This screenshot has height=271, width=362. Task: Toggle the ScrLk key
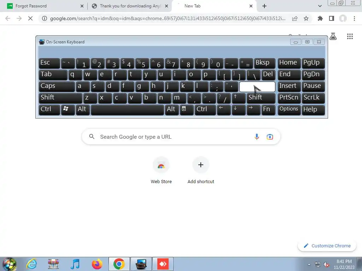click(313, 98)
